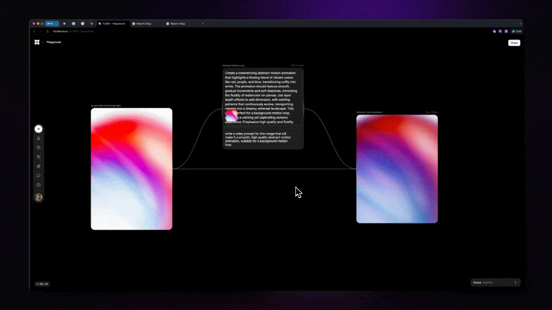Open the chat bubble icon in sidebar
This screenshot has height=310, width=552.
[x=38, y=176]
